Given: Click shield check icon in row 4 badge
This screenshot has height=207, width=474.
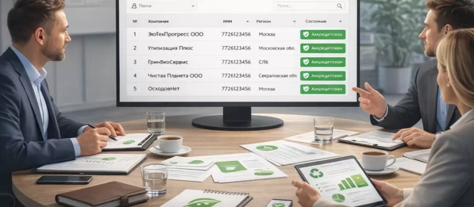Looking at the screenshot, I should pos(306,75).
